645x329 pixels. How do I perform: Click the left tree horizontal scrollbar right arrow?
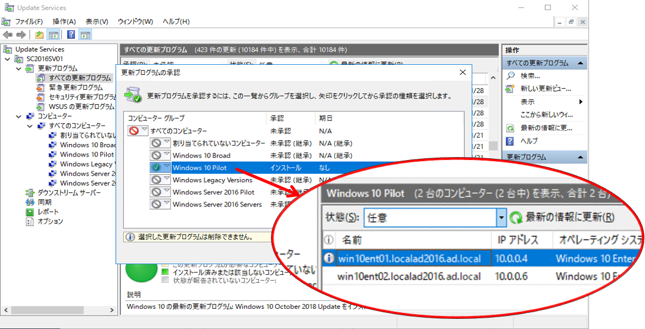[x=111, y=310]
